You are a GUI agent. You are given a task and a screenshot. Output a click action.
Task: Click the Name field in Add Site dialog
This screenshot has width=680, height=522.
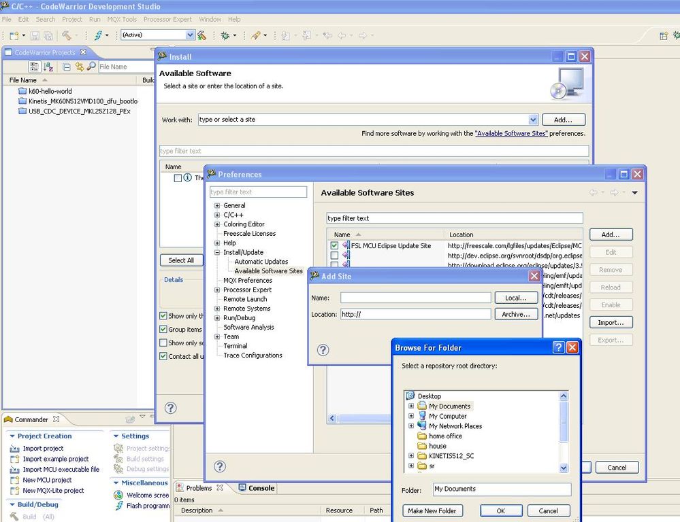[415, 298]
